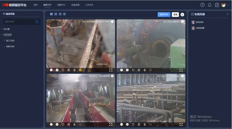Image resolution: width=232 pixels, height=129 pixels.
Task: Click the magnifier search icon
Action: tap(37, 22)
